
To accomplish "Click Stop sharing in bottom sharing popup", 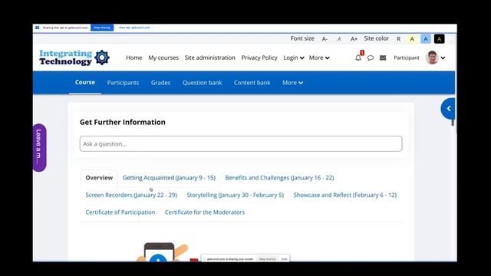I will (268, 259).
